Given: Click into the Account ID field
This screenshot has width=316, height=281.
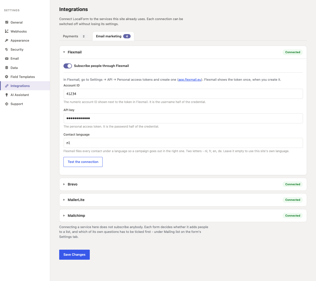Looking at the screenshot, I should 183,94.
